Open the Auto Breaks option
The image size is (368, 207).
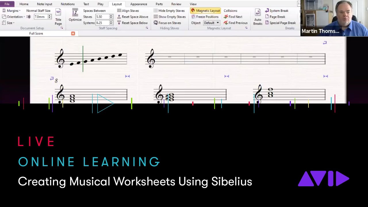pyautogui.click(x=258, y=17)
